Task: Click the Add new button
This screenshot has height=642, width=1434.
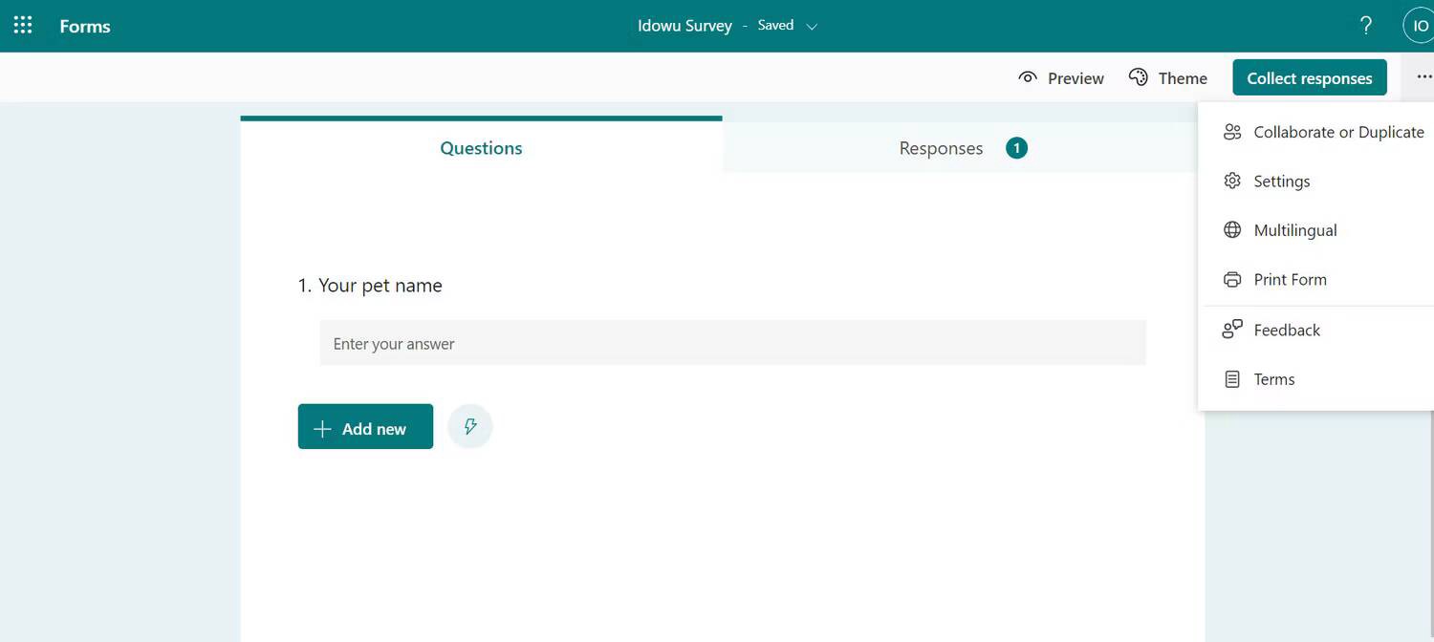Action: click(365, 427)
